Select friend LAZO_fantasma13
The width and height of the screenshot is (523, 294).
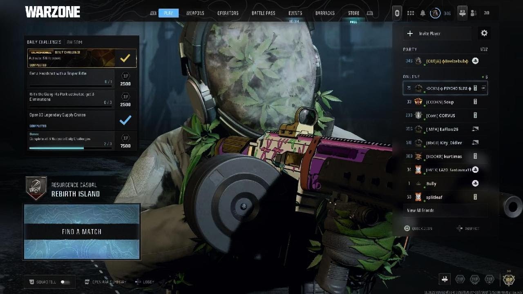445,170
